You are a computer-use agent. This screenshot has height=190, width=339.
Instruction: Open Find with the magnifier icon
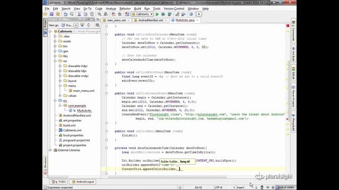99,14
